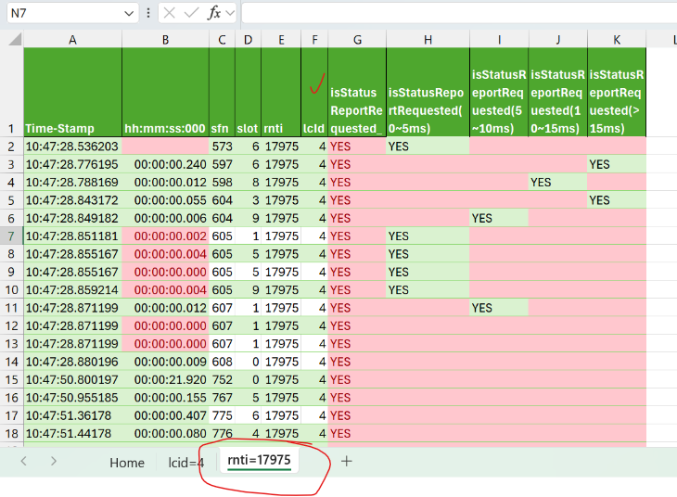Switch to the lcid=4 sheet tab
Image resolution: width=677 pixels, height=497 pixels.
pos(185,462)
